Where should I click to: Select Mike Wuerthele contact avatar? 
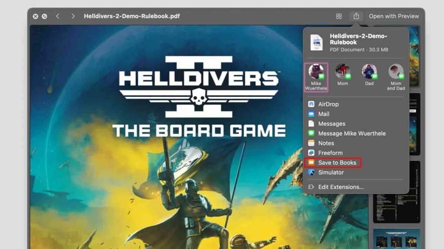click(x=316, y=72)
